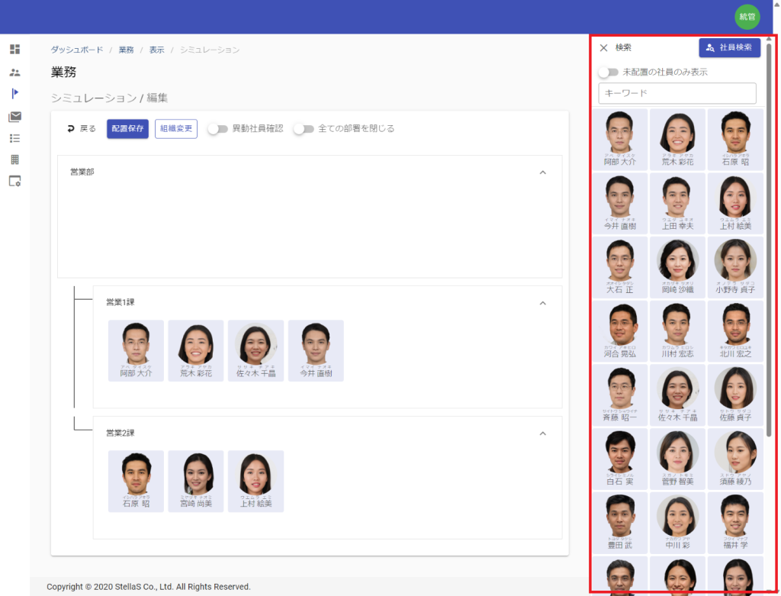Click the 配置保存 button
Viewport: 781px width, 596px height.
pos(127,129)
